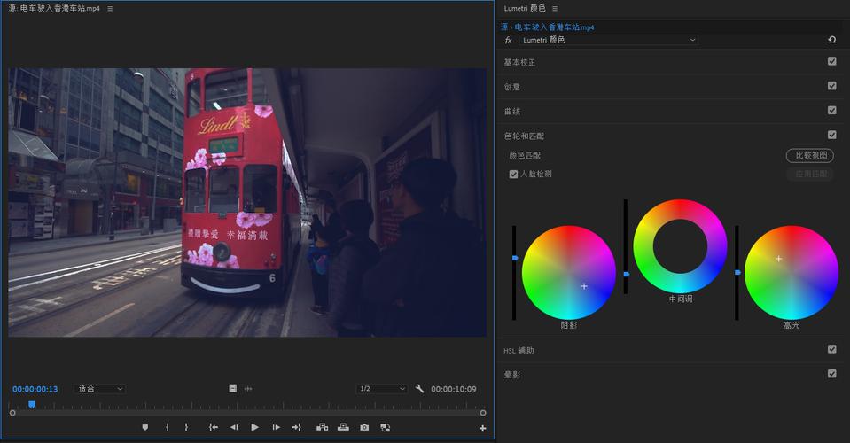
Task: Toggle the 人脸检测 checkbox
Action: (x=513, y=174)
